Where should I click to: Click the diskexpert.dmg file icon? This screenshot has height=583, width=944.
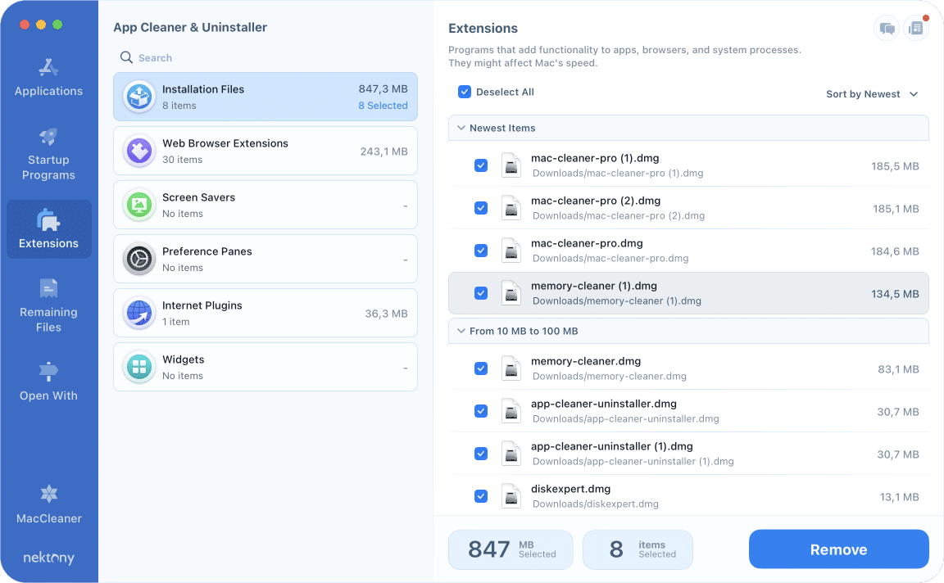511,496
